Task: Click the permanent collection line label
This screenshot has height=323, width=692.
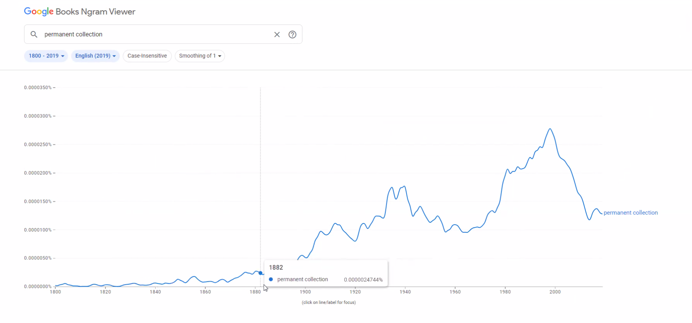Action: point(630,213)
